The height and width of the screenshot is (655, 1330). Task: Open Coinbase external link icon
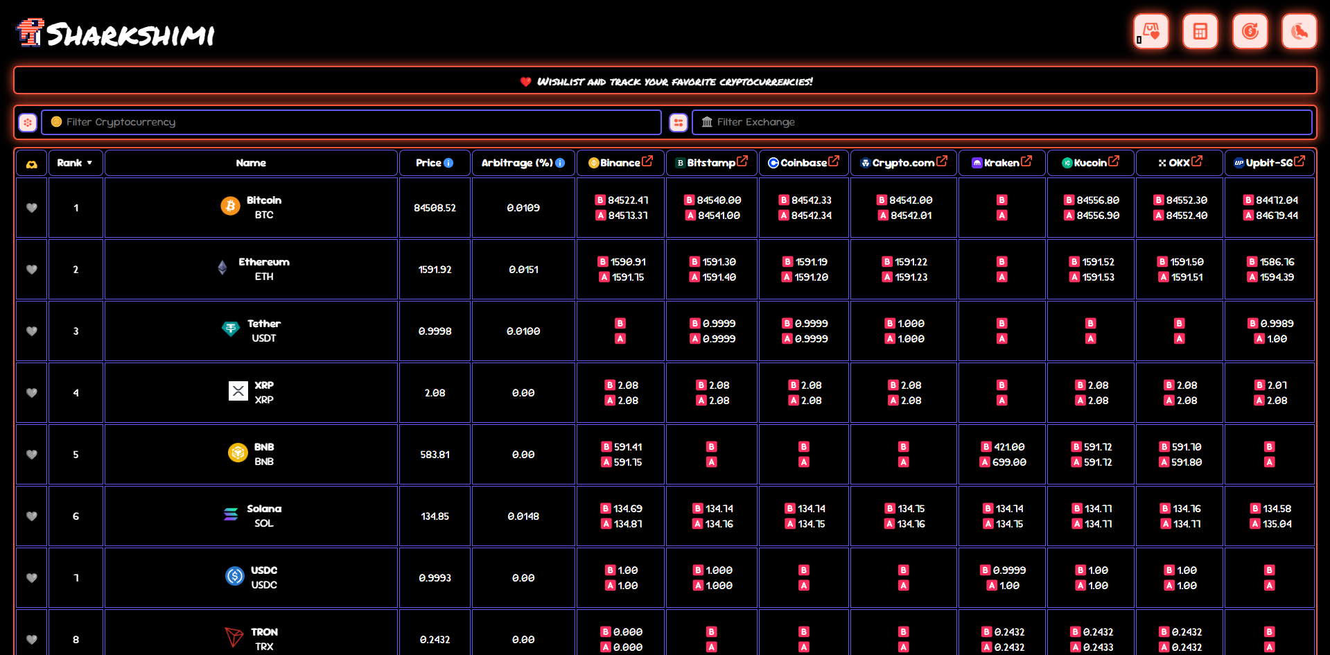tap(834, 161)
